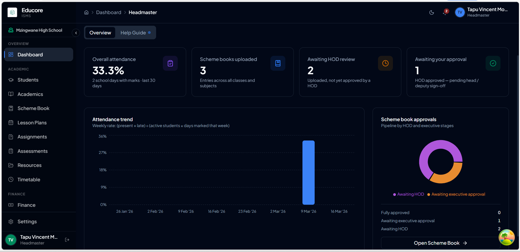Screen dimensions: 520x252
Task: Go to Assessments page
Action: click(39, 151)
